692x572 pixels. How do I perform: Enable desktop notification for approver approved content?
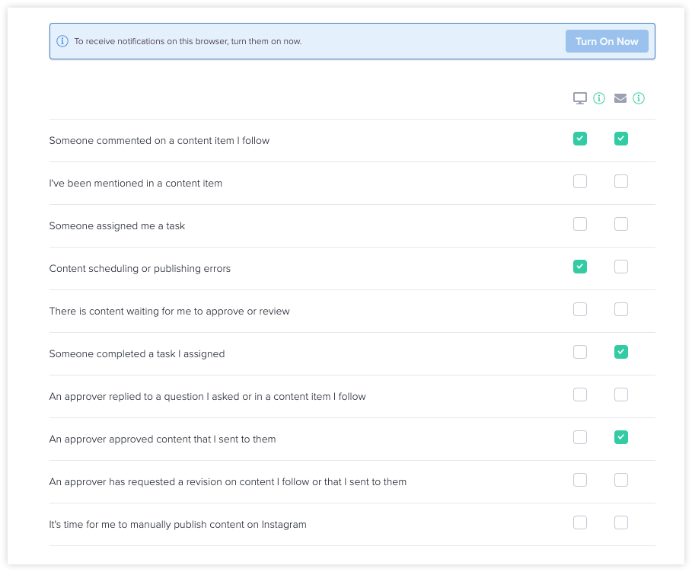(x=580, y=437)
